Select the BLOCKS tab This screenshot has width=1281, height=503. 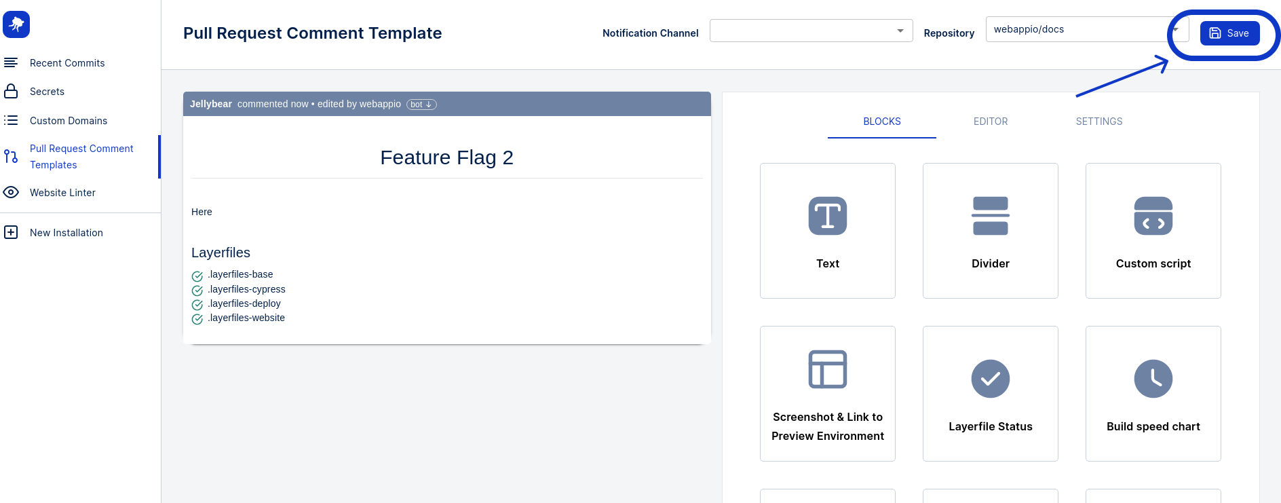pyautogui.click(x=882, y=122)
